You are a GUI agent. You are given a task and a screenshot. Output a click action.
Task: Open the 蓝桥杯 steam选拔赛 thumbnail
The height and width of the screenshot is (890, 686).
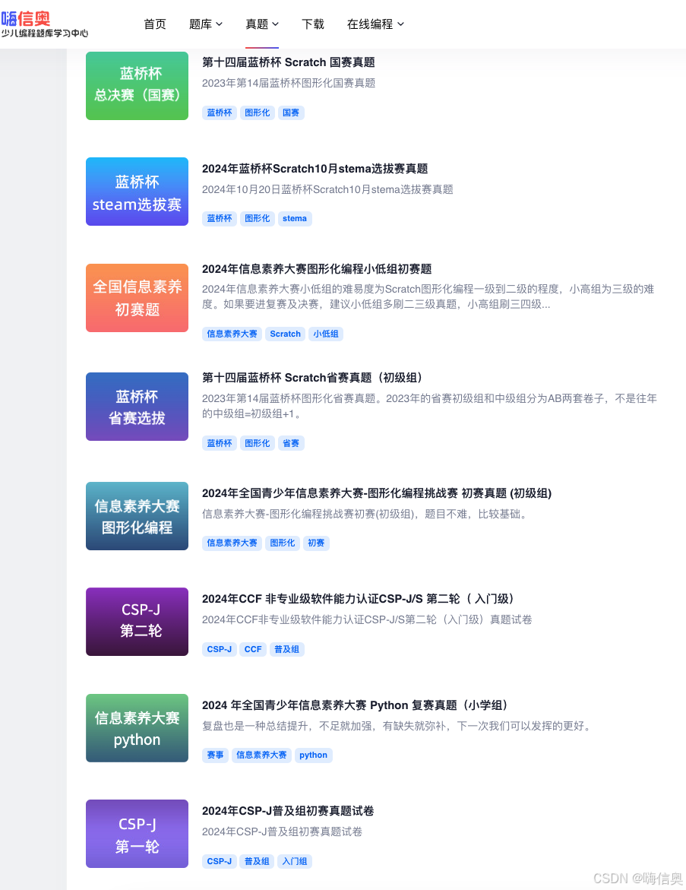pyautogui.click(x=137, y=192)
